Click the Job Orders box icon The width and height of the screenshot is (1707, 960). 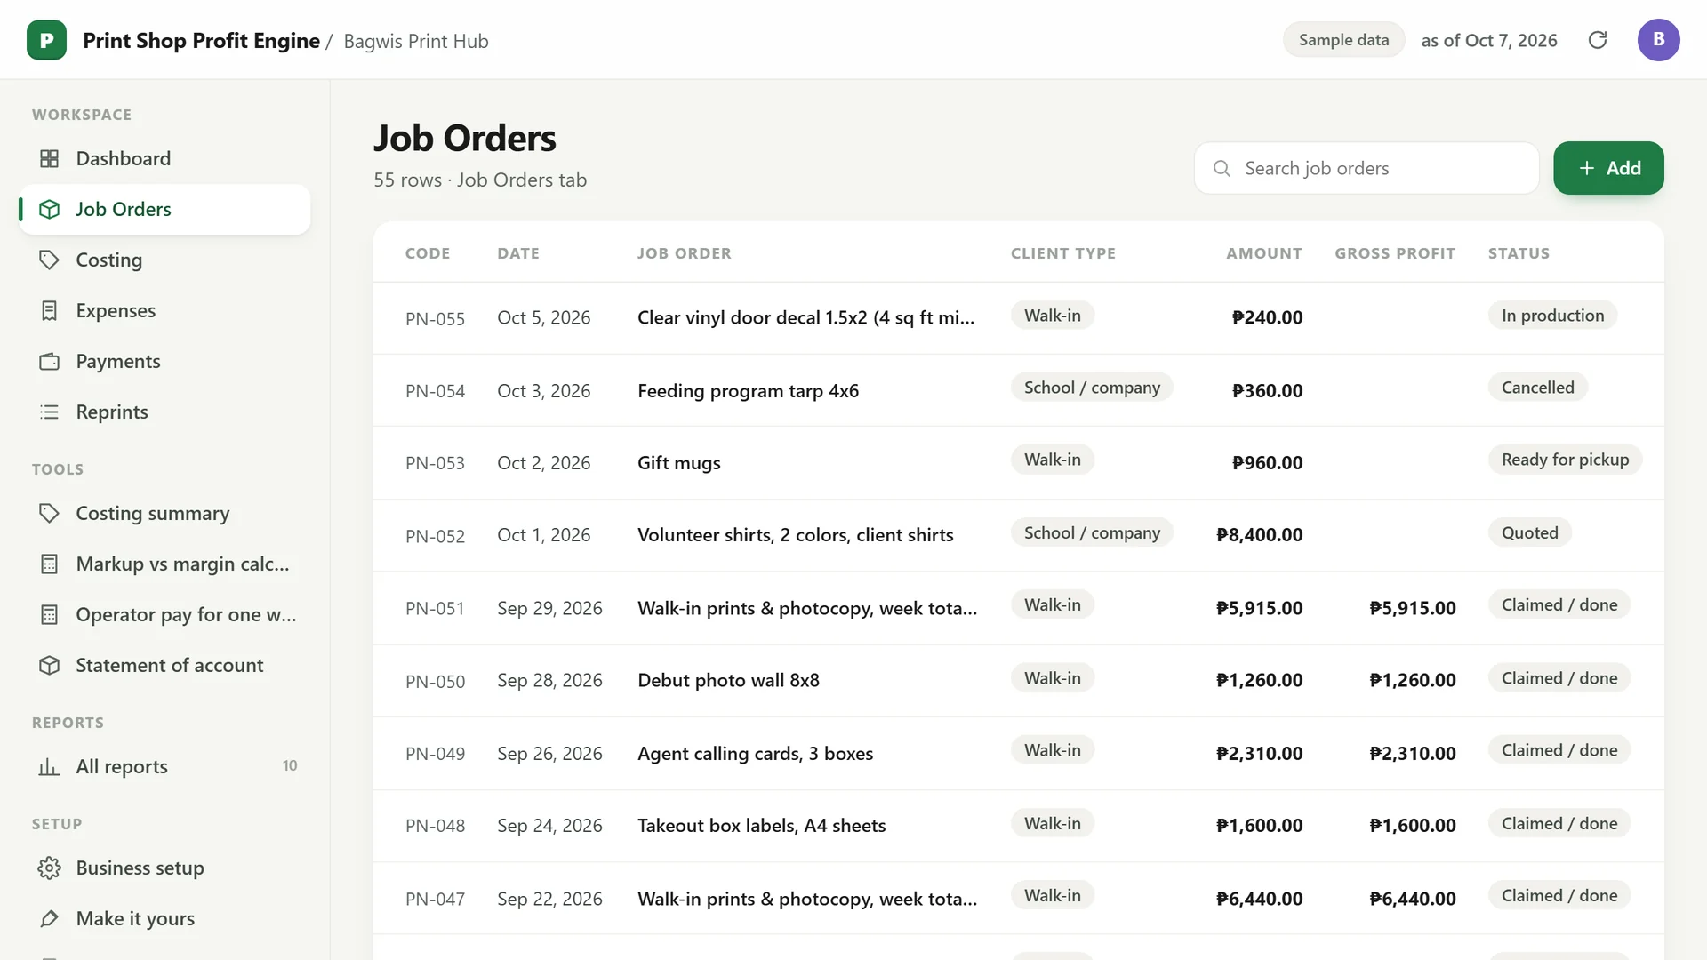click(50, 209)
